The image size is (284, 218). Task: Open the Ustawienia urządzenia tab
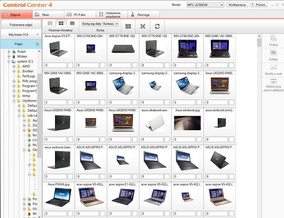pyautogui.click(x=112, y=14)
